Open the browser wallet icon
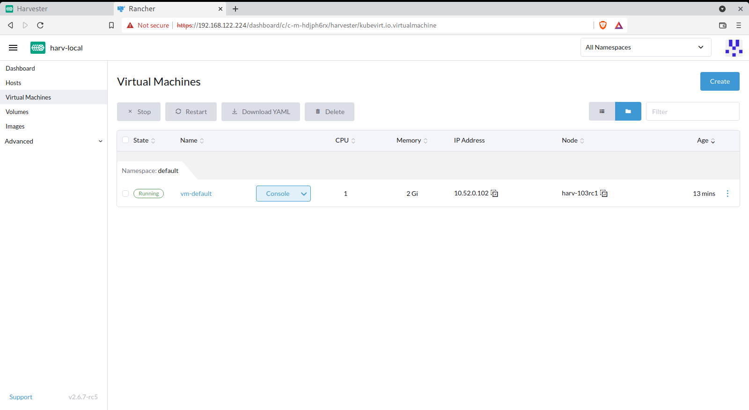The width and height of the screenshot is (749, 410). tap(723, 25)
